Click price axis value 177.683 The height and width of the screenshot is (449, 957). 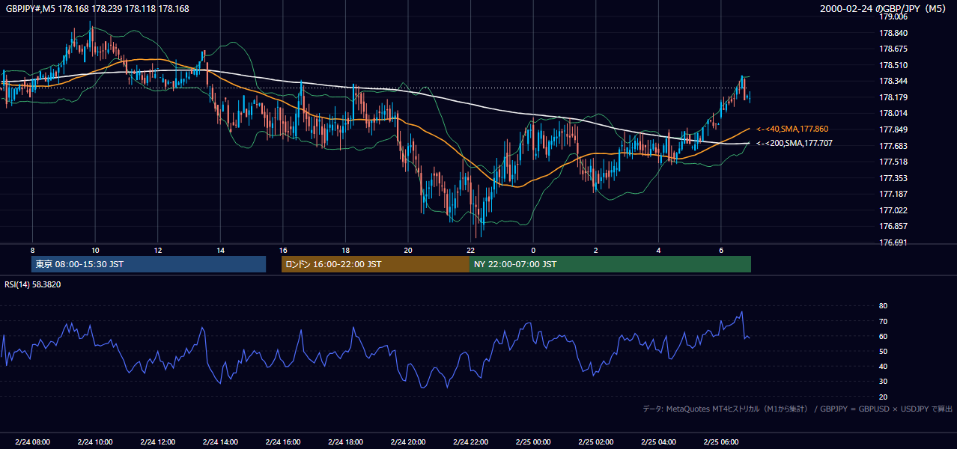(893, 146)
